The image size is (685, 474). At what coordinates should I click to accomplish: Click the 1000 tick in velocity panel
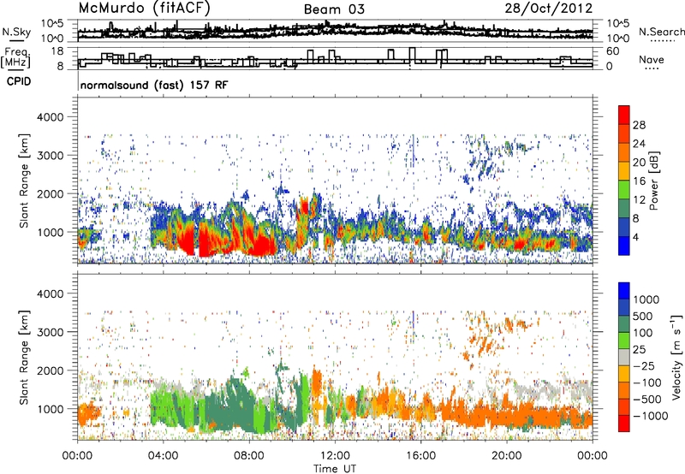(x=50, y=409)
